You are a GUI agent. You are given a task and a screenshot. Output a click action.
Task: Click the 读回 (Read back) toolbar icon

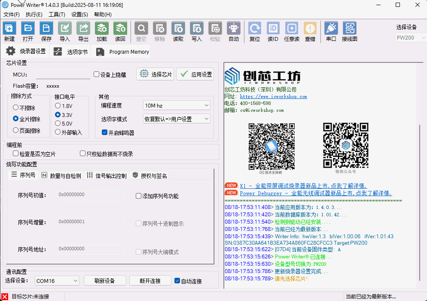point(120,31)
